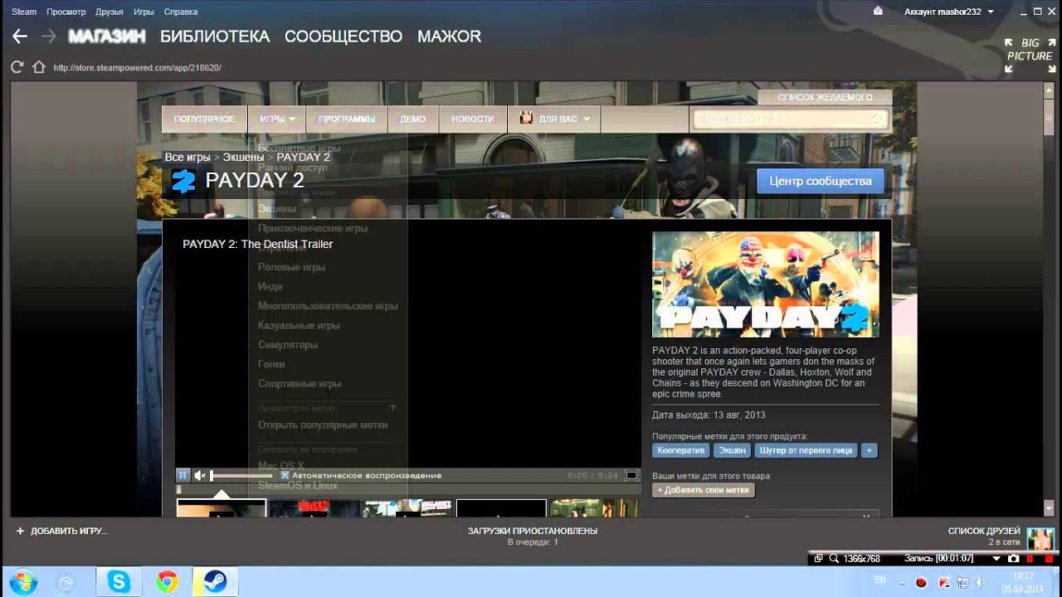
Task: Click the search magnifier in the store search
Action: point(878,119)
